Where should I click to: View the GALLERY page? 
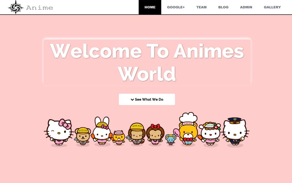272,7
